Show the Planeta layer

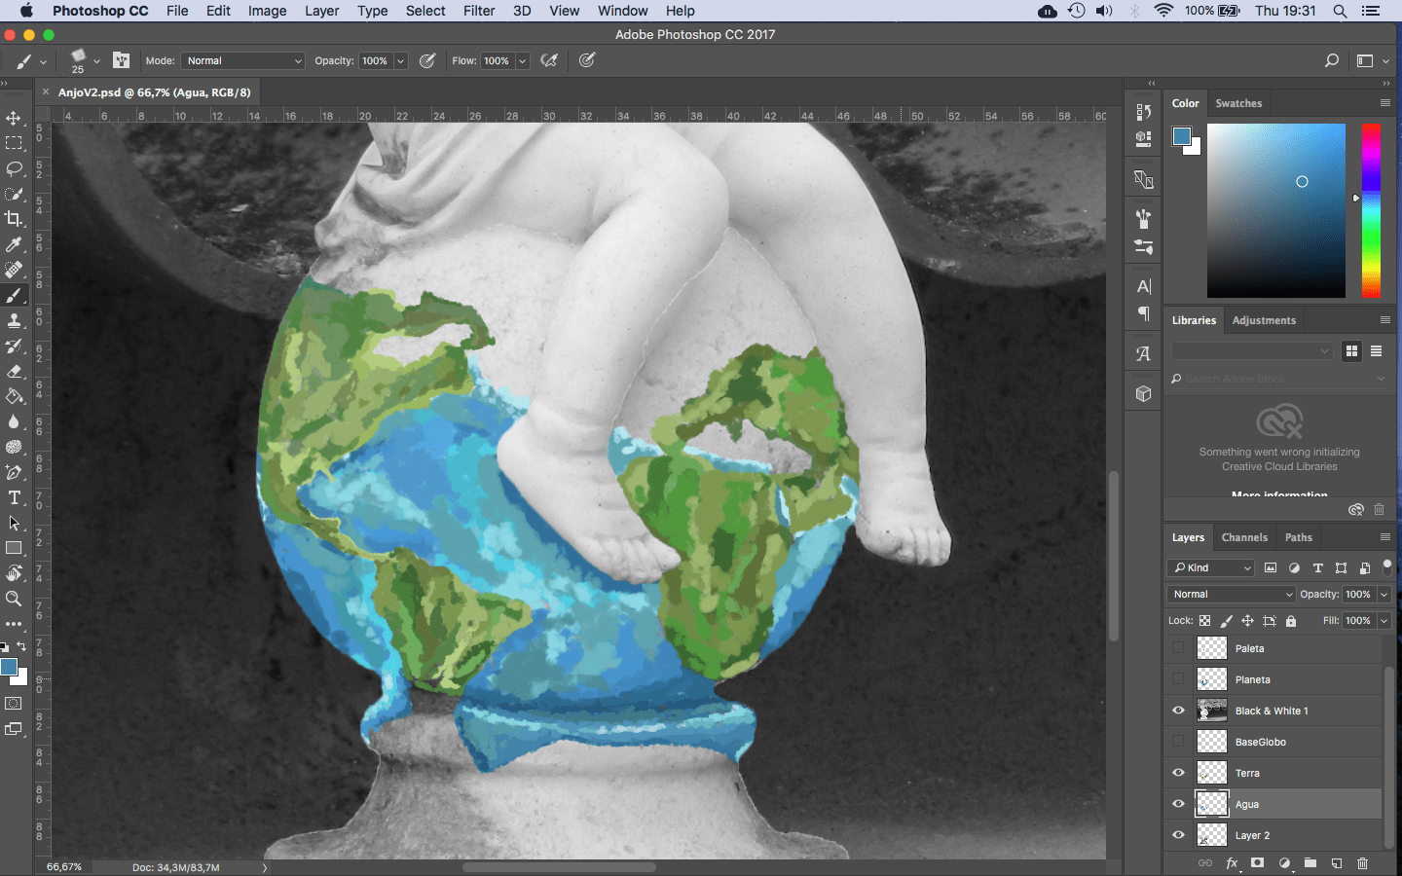[x=1178, y=679]
